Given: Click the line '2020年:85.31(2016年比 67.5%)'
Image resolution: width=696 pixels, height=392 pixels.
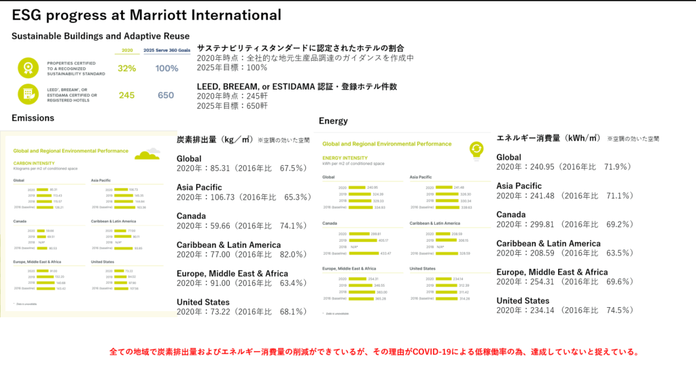Looking at the screenshot, I should tap(243, 168).
